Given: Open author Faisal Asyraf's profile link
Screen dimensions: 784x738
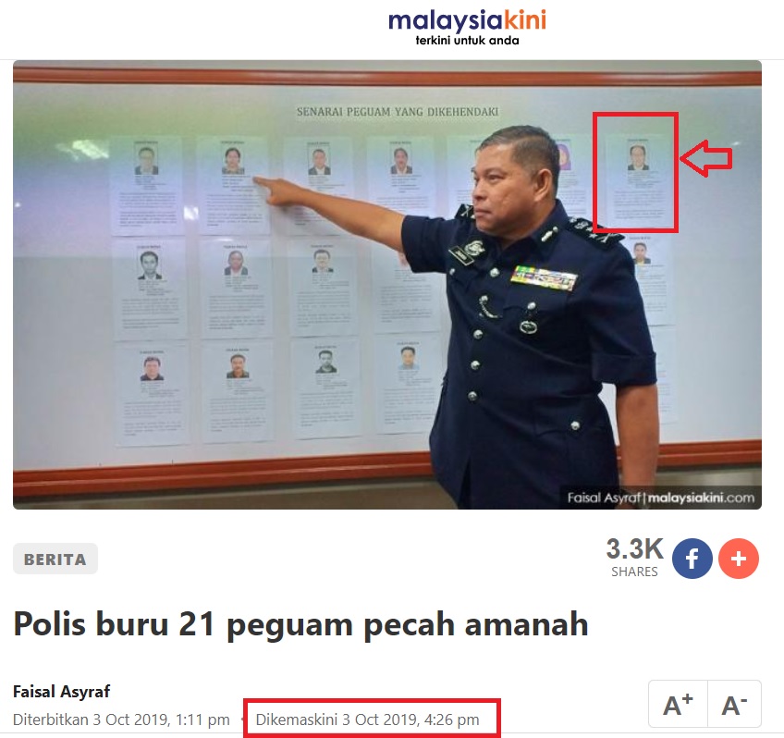Looking at the screenshot, I should tap(61, 692).
